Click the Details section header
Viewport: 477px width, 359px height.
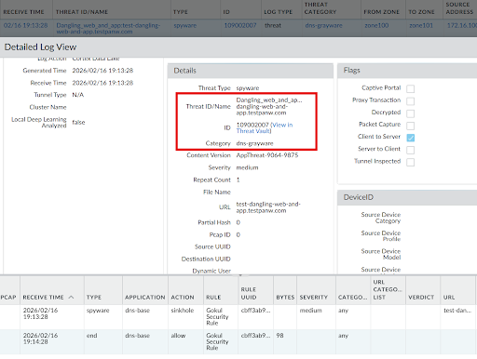point(251,71)
